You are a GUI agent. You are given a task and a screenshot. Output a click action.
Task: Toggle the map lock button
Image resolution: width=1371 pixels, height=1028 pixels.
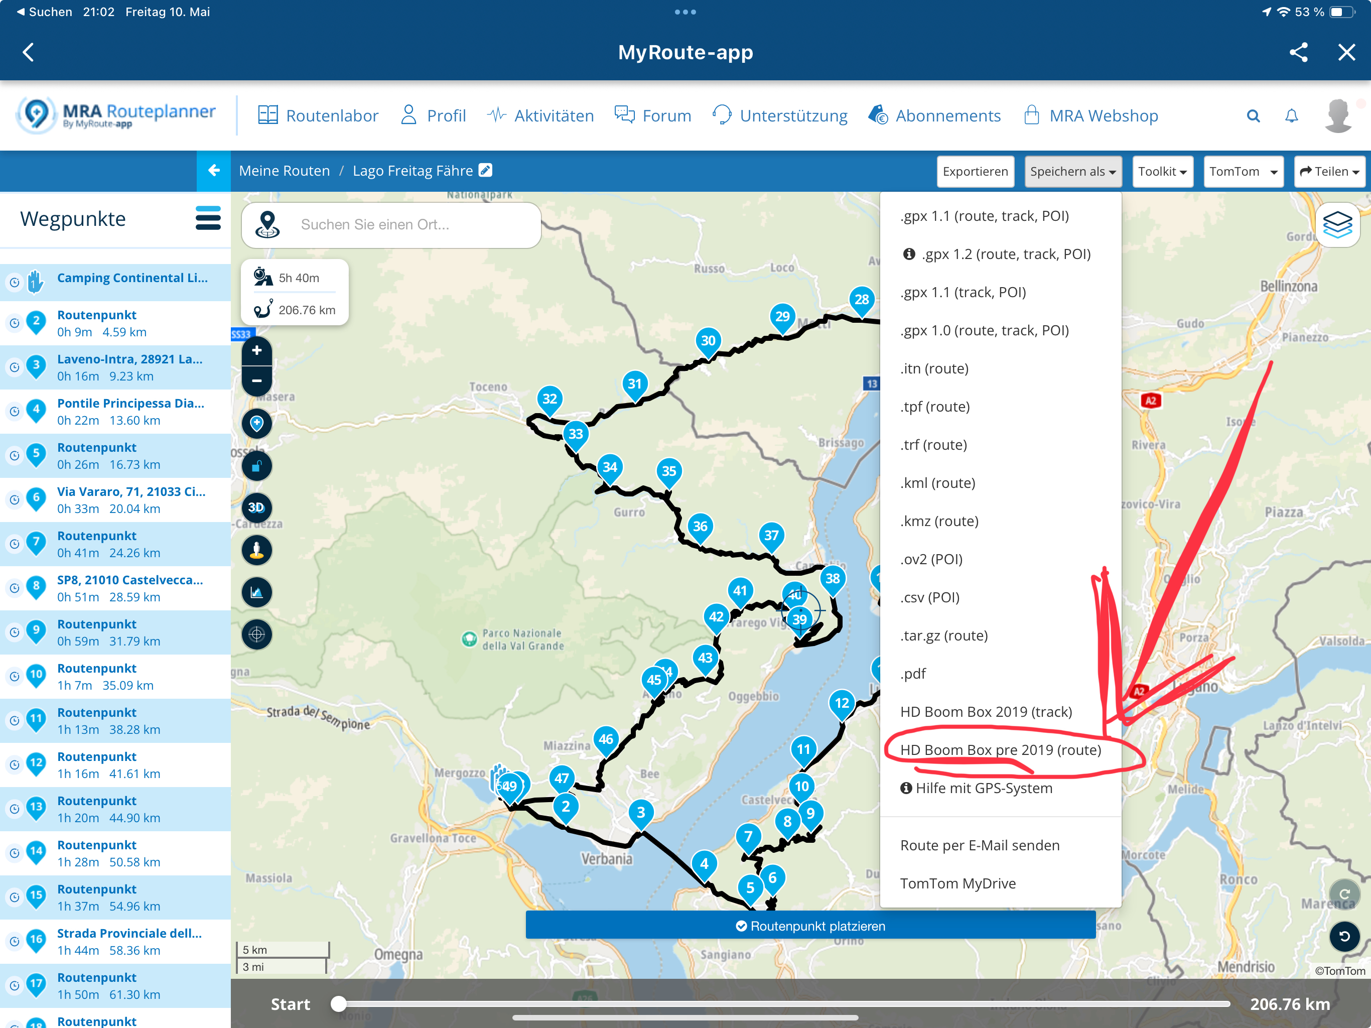(x=256, y=466)
